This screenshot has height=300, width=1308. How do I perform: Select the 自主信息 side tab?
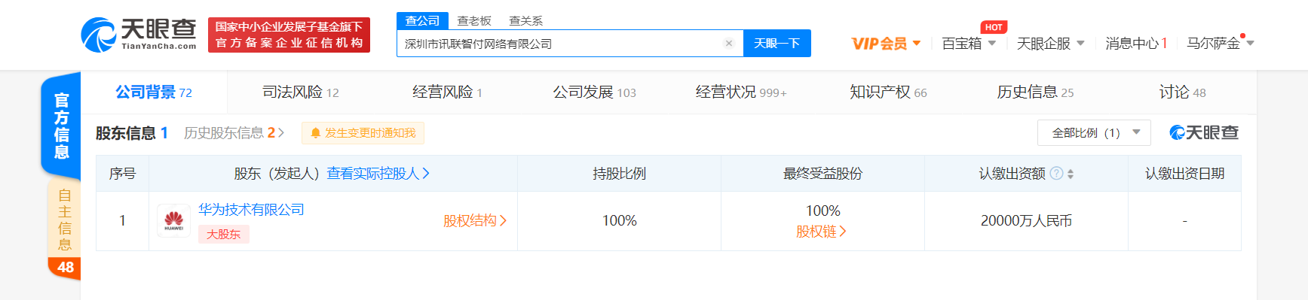pyautogui.click(x=64, y=219)
